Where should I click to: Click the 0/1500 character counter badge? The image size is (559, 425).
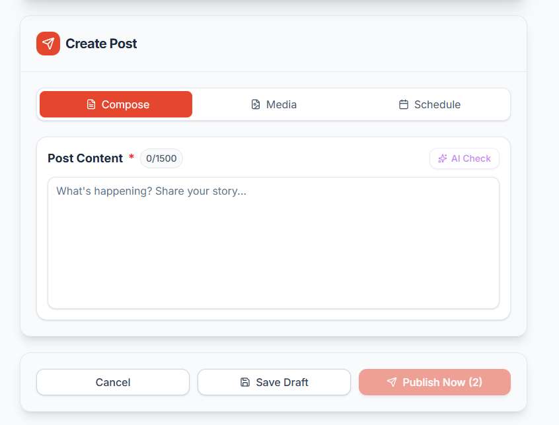point(161,158)
